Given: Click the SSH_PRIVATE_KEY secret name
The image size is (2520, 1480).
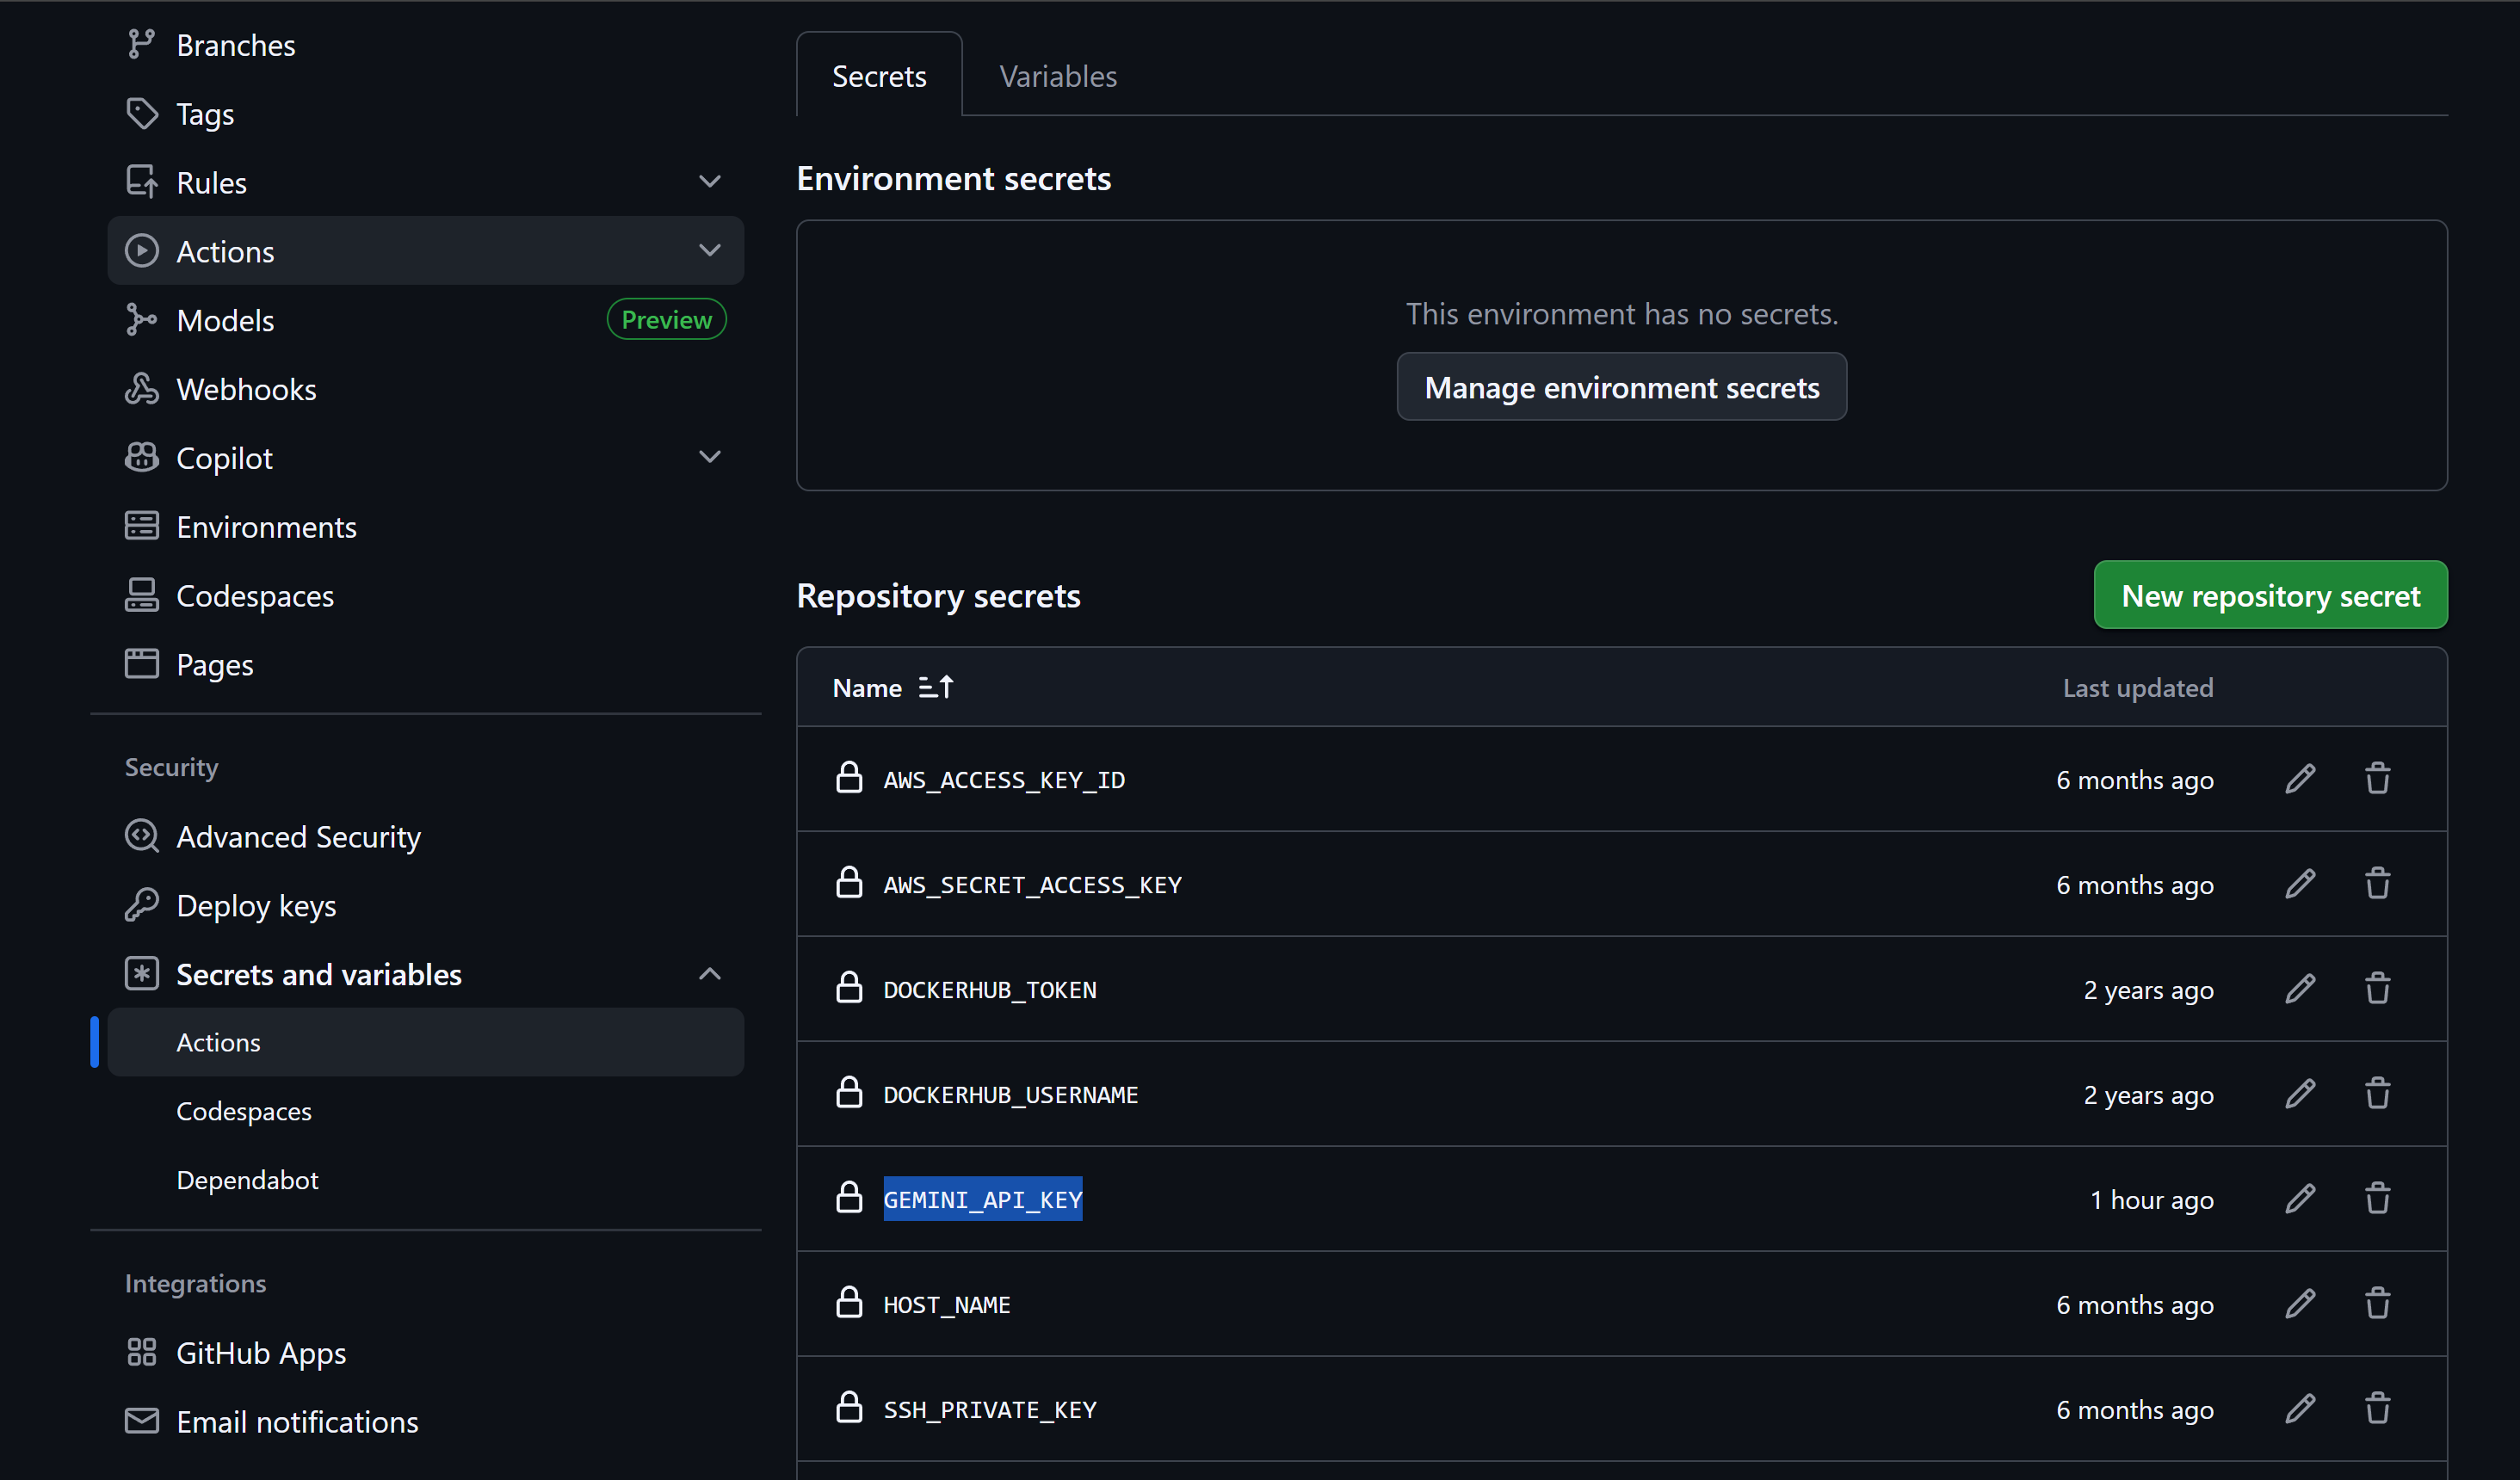Looking at the screenshot, I should (990, 1410).
